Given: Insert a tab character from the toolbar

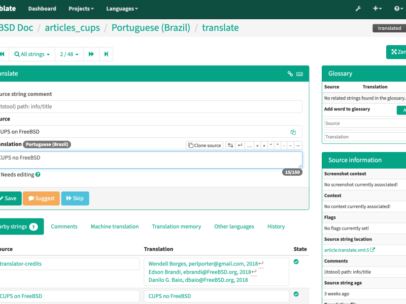Looking at the screenshot, I should pyautogui.click(x=230, y=145).
